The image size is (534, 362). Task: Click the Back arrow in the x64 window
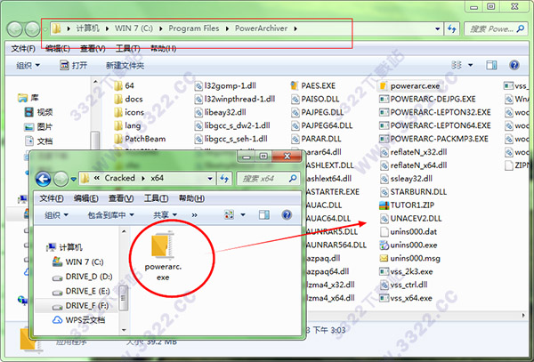click(x=44, y=179)
